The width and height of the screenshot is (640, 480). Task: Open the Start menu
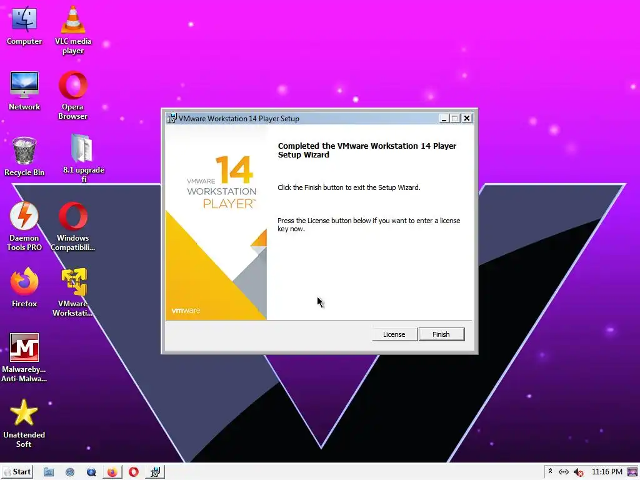[17, 472]
